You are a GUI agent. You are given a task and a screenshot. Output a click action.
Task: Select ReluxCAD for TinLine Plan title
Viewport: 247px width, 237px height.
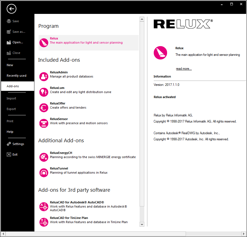point(69,218)
